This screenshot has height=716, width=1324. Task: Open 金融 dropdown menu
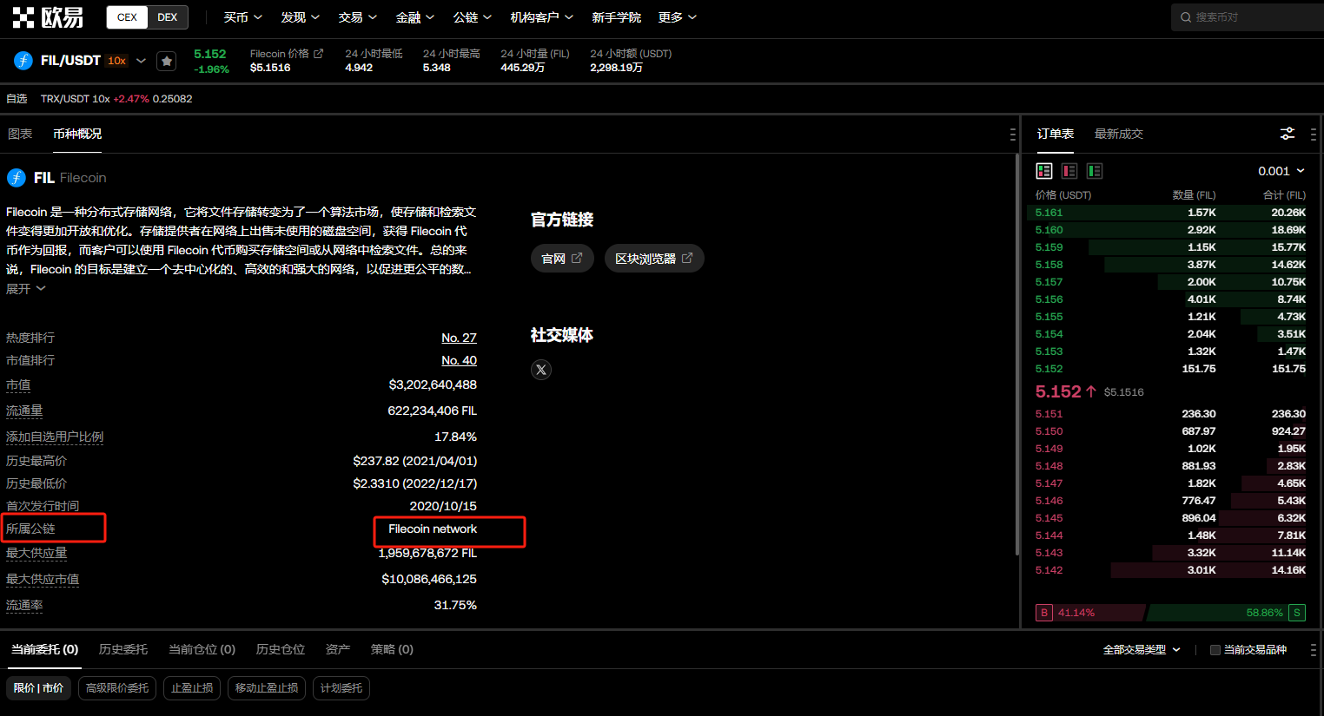(414, 17)
